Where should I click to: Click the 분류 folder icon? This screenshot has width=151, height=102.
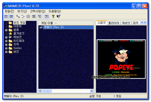(10, 30)
